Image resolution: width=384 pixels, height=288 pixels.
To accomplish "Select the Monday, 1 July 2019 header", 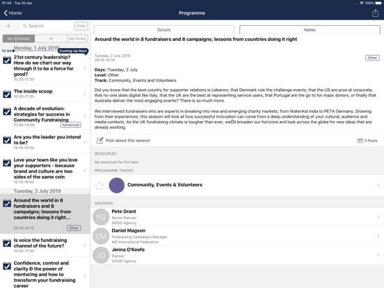I will [x=36, y=48].
